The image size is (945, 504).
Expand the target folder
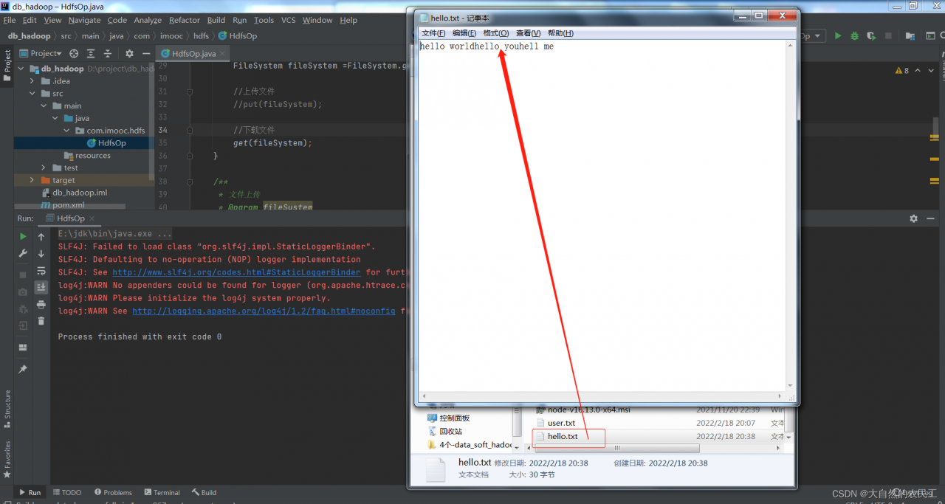32,180
